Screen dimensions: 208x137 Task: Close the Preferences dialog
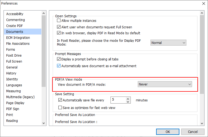pyautogui.click(x=204, y=4)
